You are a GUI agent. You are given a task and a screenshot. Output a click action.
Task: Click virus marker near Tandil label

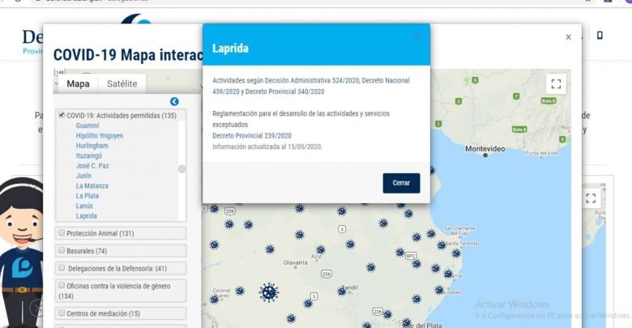342,292
